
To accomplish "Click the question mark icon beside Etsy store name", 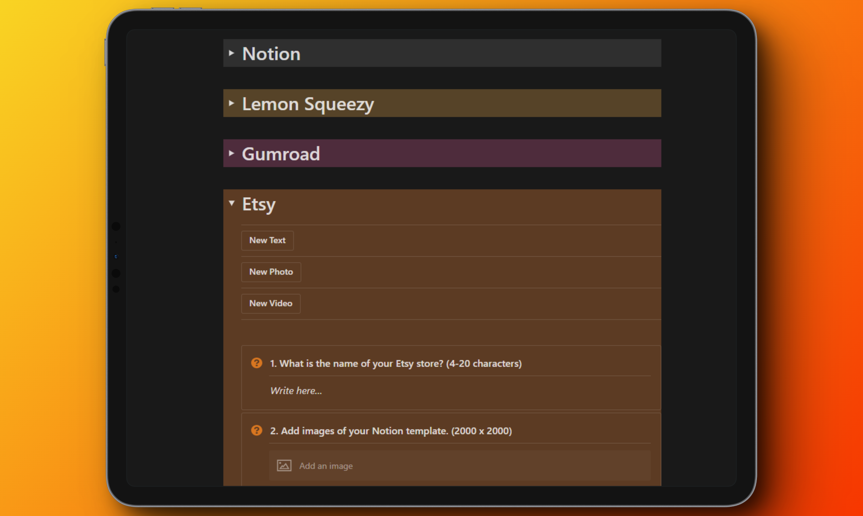I will (x=257, y=363).
